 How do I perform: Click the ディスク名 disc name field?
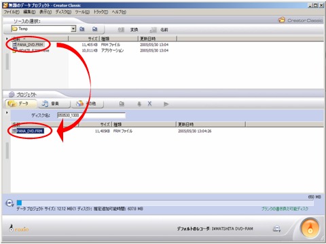click(x=91, y=115)
